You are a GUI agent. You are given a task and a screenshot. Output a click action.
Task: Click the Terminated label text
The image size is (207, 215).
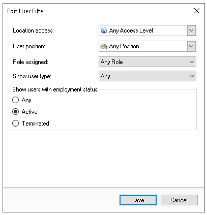36,124
